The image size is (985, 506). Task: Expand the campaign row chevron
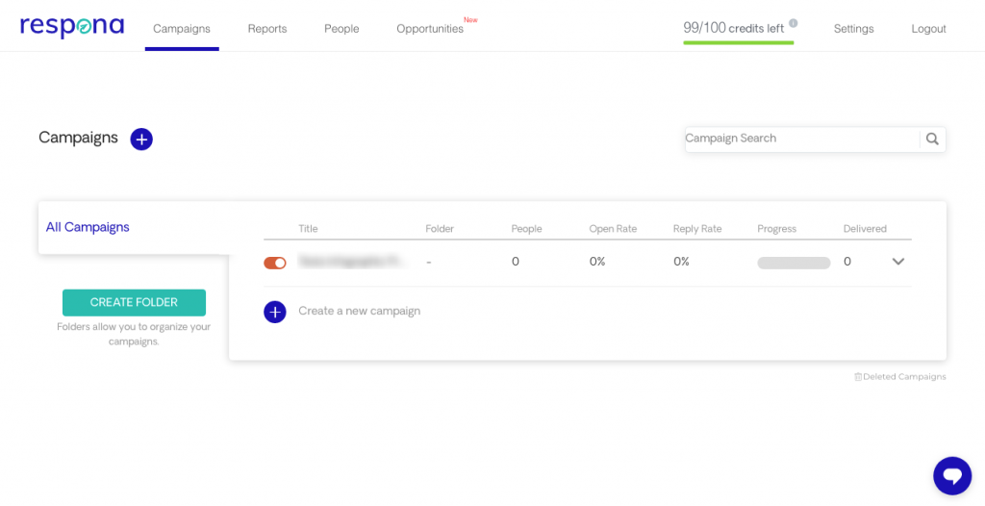coord(898,262)
